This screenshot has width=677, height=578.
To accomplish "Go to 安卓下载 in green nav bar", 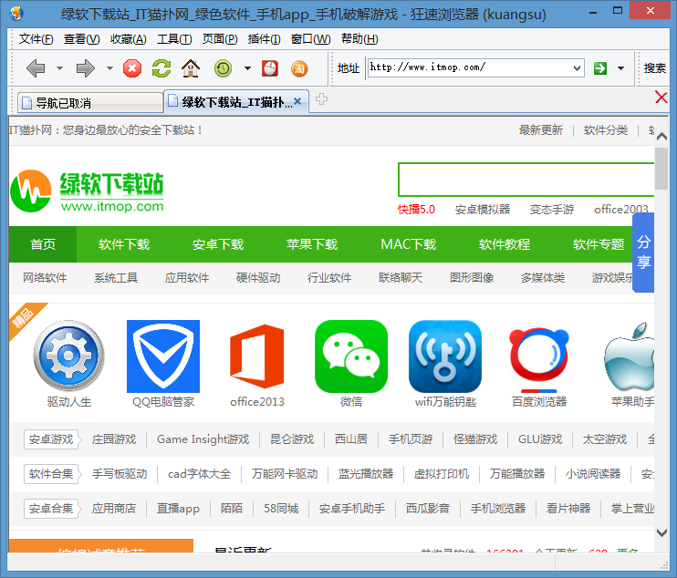I will pos(217,244).
